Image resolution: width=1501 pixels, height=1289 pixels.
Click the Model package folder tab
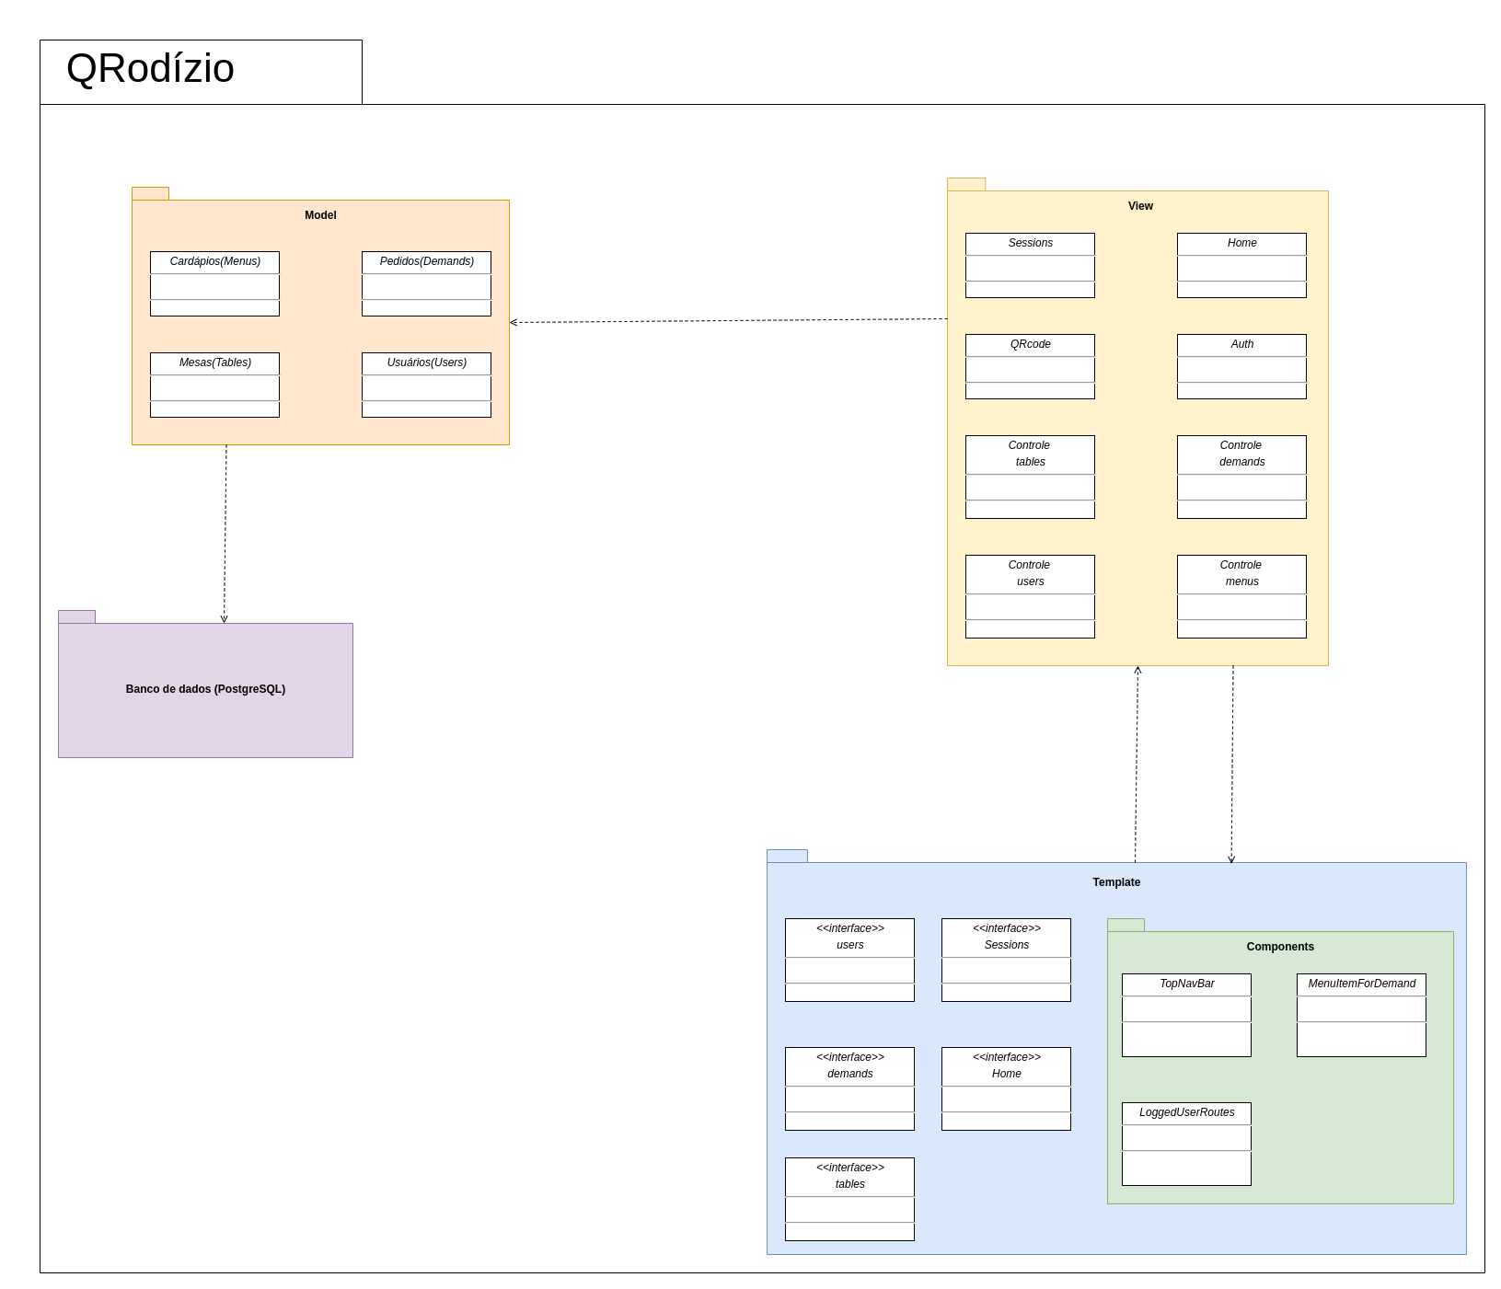(x=150, y=193)
